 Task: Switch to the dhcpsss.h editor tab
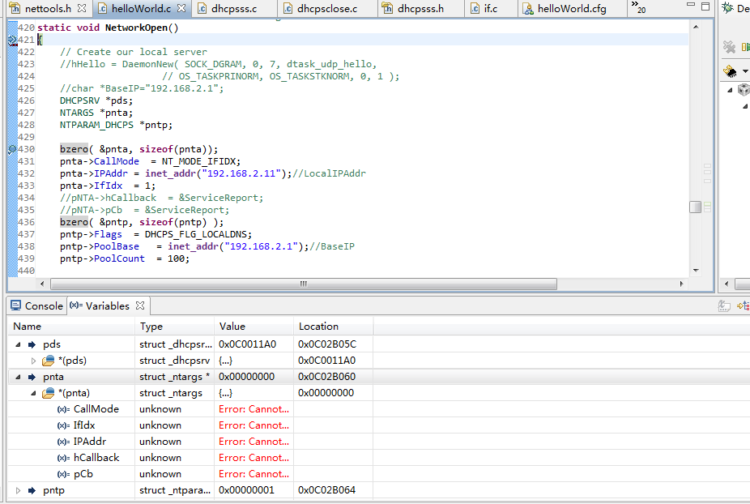pyautogui.click(x=420, y=9)
